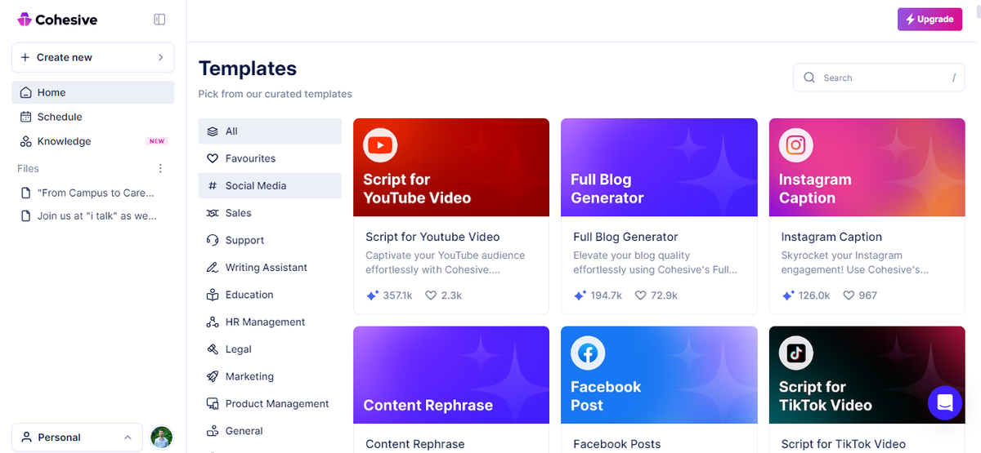This screenshot has height=453, width=981.
Task: Click document icon of "Join us at" file
Action: [25, 216]
